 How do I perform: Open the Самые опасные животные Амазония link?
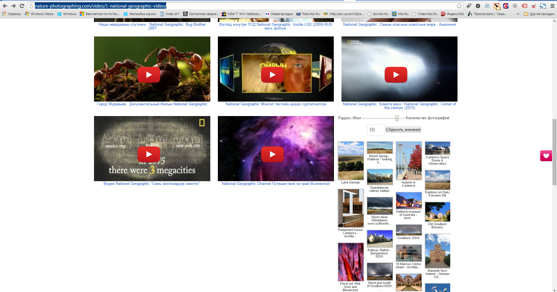point(399,25)
